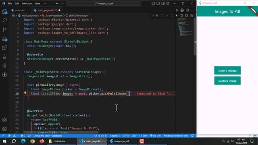Open editor More Actions ellipsis

(x=192, y=10)
